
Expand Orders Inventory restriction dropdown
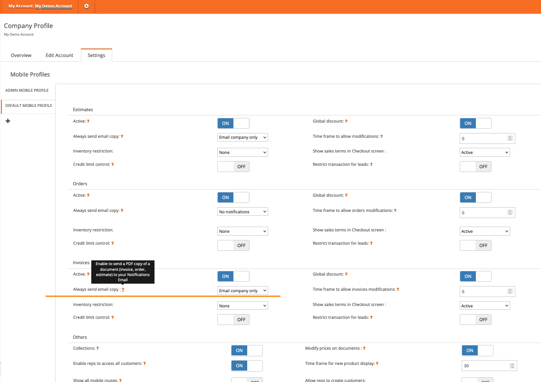[x=242, y=231]
